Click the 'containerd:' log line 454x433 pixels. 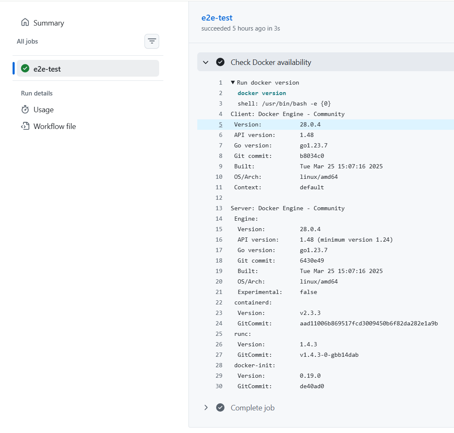253,302
